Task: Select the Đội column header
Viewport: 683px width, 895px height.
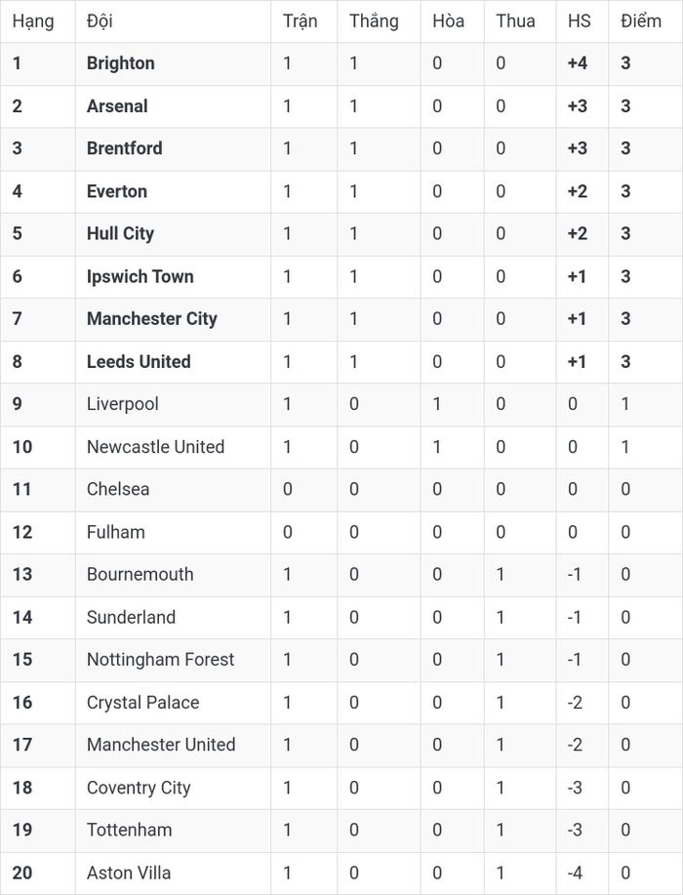Action: 100,21
